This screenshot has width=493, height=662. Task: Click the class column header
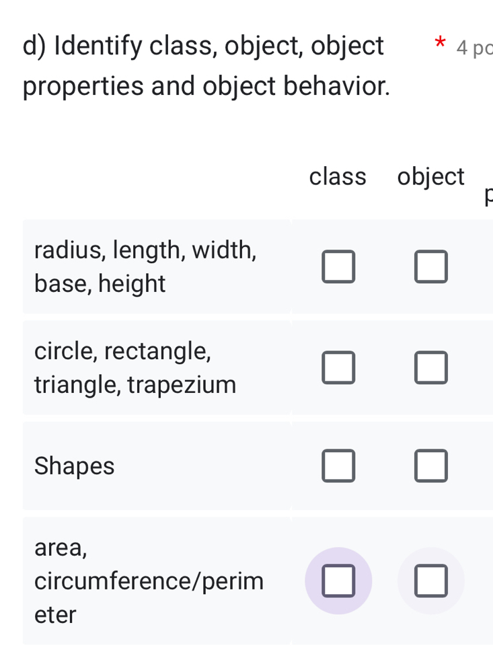(338, 176)
